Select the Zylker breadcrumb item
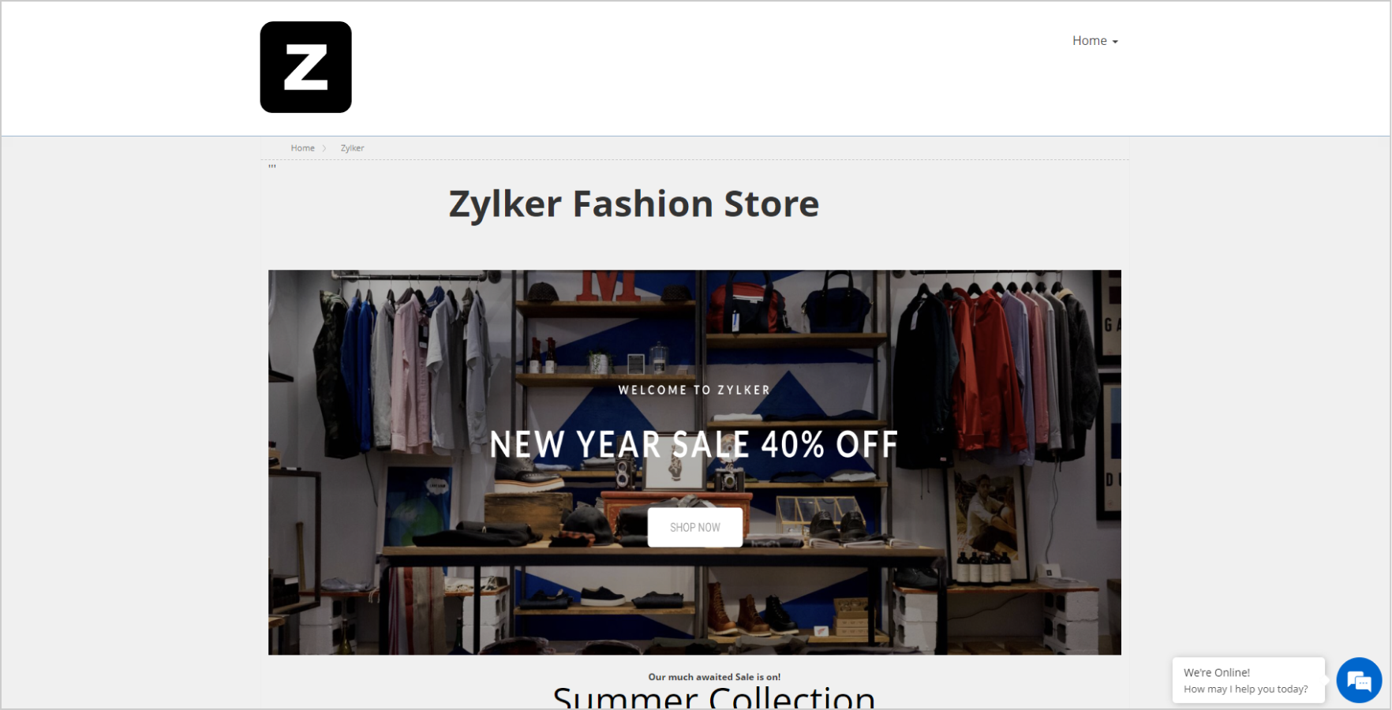 352,148
